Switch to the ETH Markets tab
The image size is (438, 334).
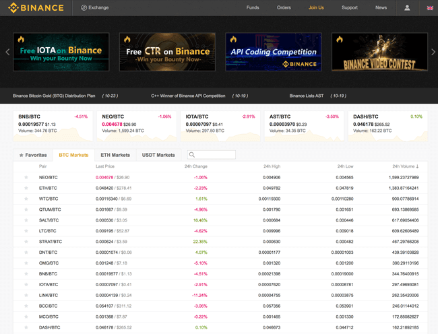tap(115, 155)
